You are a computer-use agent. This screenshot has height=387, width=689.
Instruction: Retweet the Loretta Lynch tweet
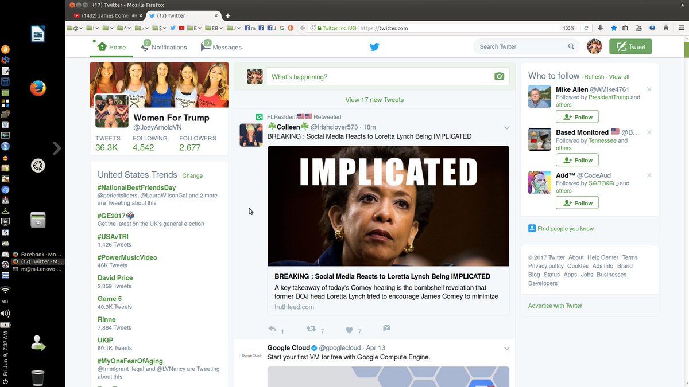point(310,328)
